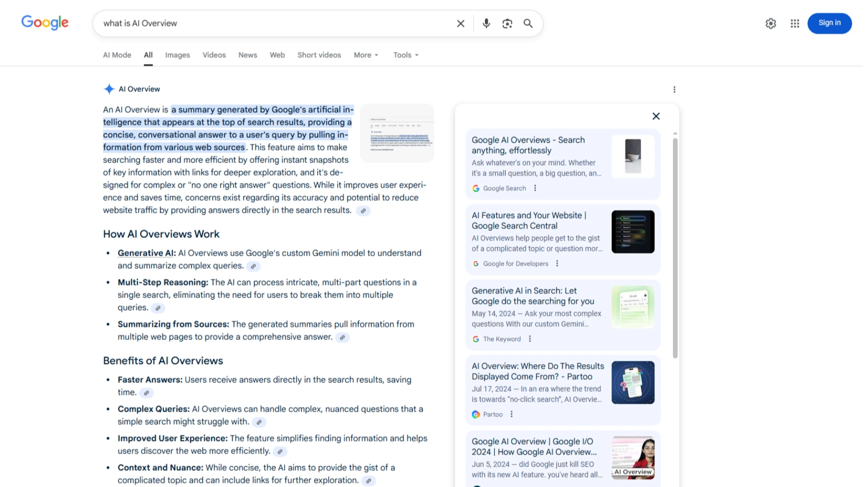This screenshot has height=487, width=867.
Task: Expand the Generative AI source link chip
Action: (x=254, y=266)
